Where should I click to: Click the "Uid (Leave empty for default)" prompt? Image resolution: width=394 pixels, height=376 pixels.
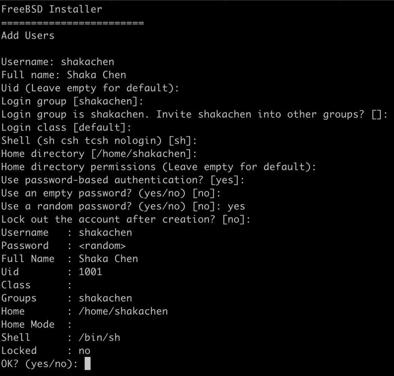point(90,88)
